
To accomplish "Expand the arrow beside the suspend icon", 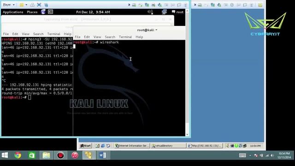I will pyautogui.click(x=26, y=5).
